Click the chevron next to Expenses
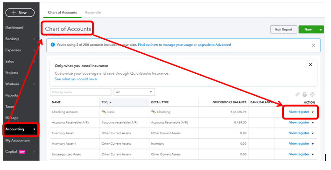This screenshot has height=170, width=331. coord(34,50)
